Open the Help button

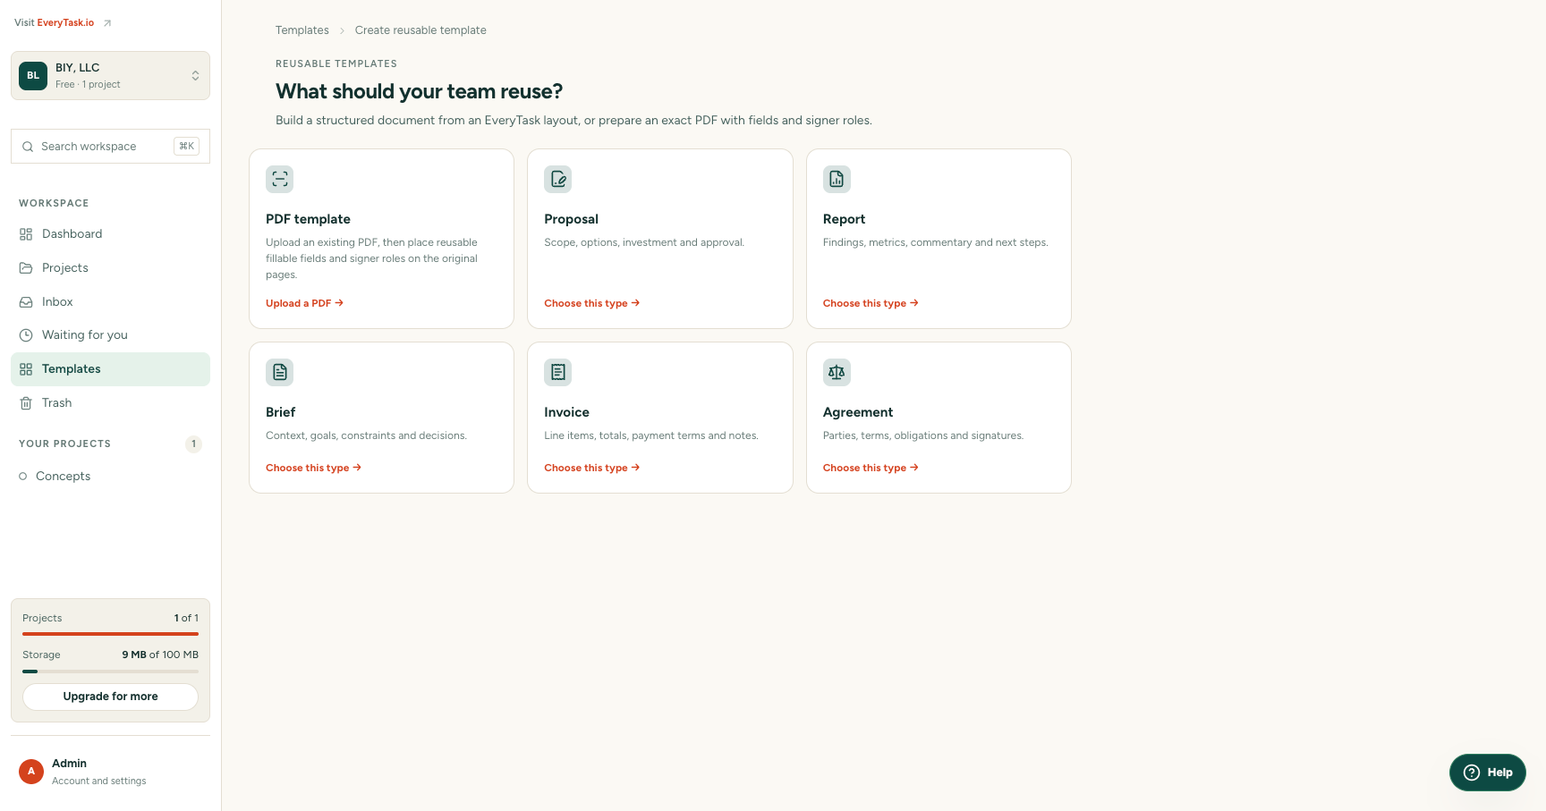click(1488, 773)
